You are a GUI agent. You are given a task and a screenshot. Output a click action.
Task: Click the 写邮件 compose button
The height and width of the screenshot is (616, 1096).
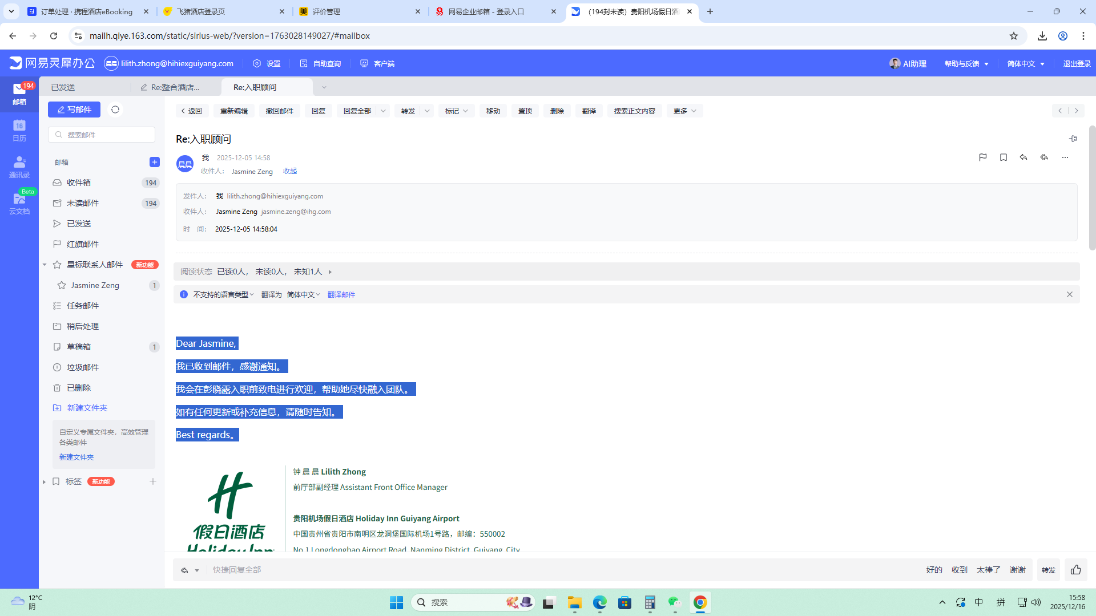[x=74, y=110]
